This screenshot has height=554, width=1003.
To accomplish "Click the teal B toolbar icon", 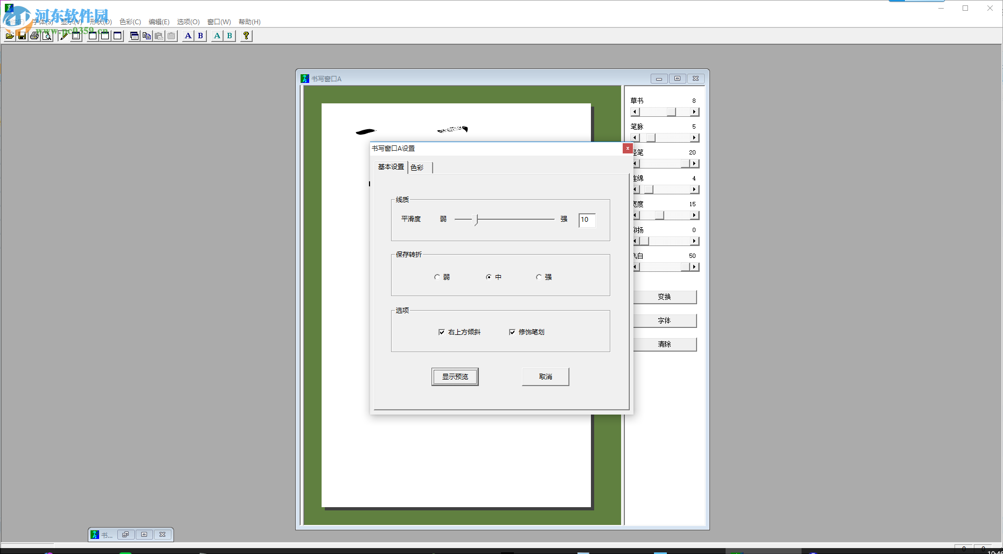I will 229,36.
